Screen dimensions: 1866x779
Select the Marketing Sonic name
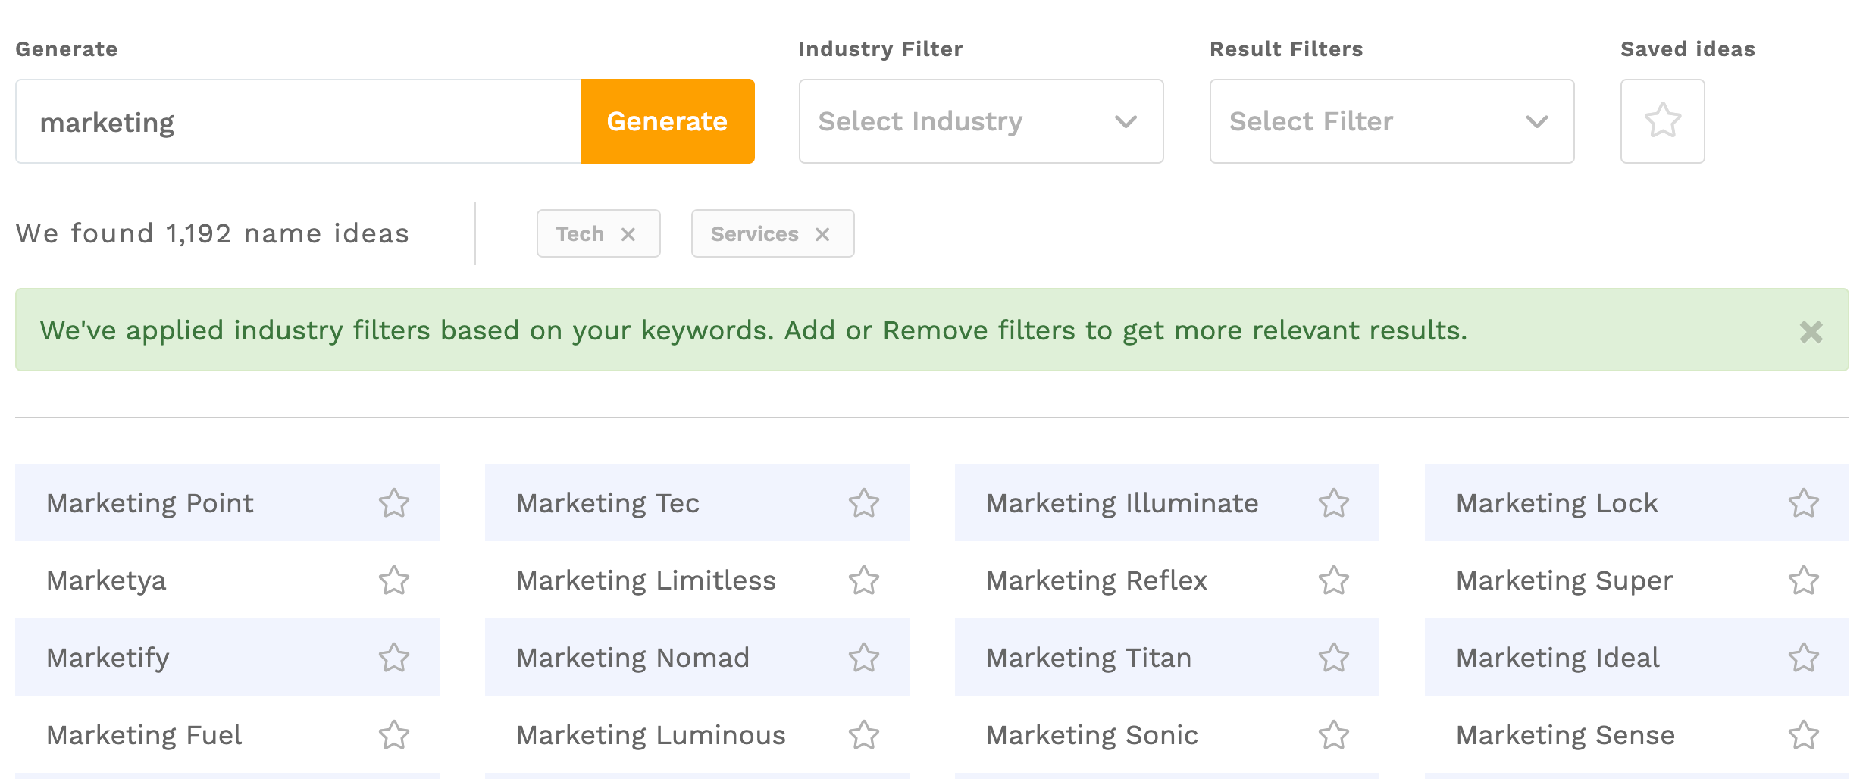coord(1092,735)
